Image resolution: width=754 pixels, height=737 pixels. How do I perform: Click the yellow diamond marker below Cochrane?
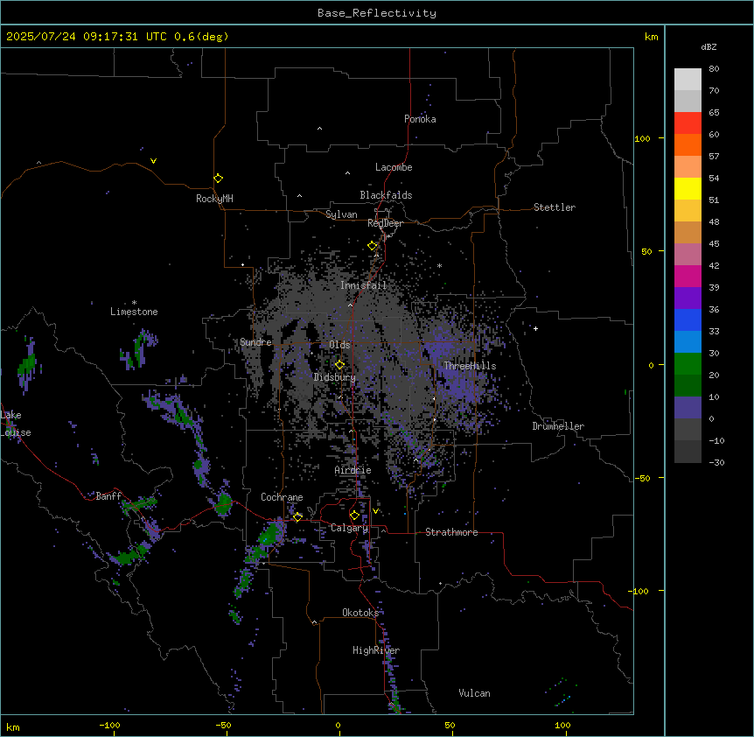[297, 516]
